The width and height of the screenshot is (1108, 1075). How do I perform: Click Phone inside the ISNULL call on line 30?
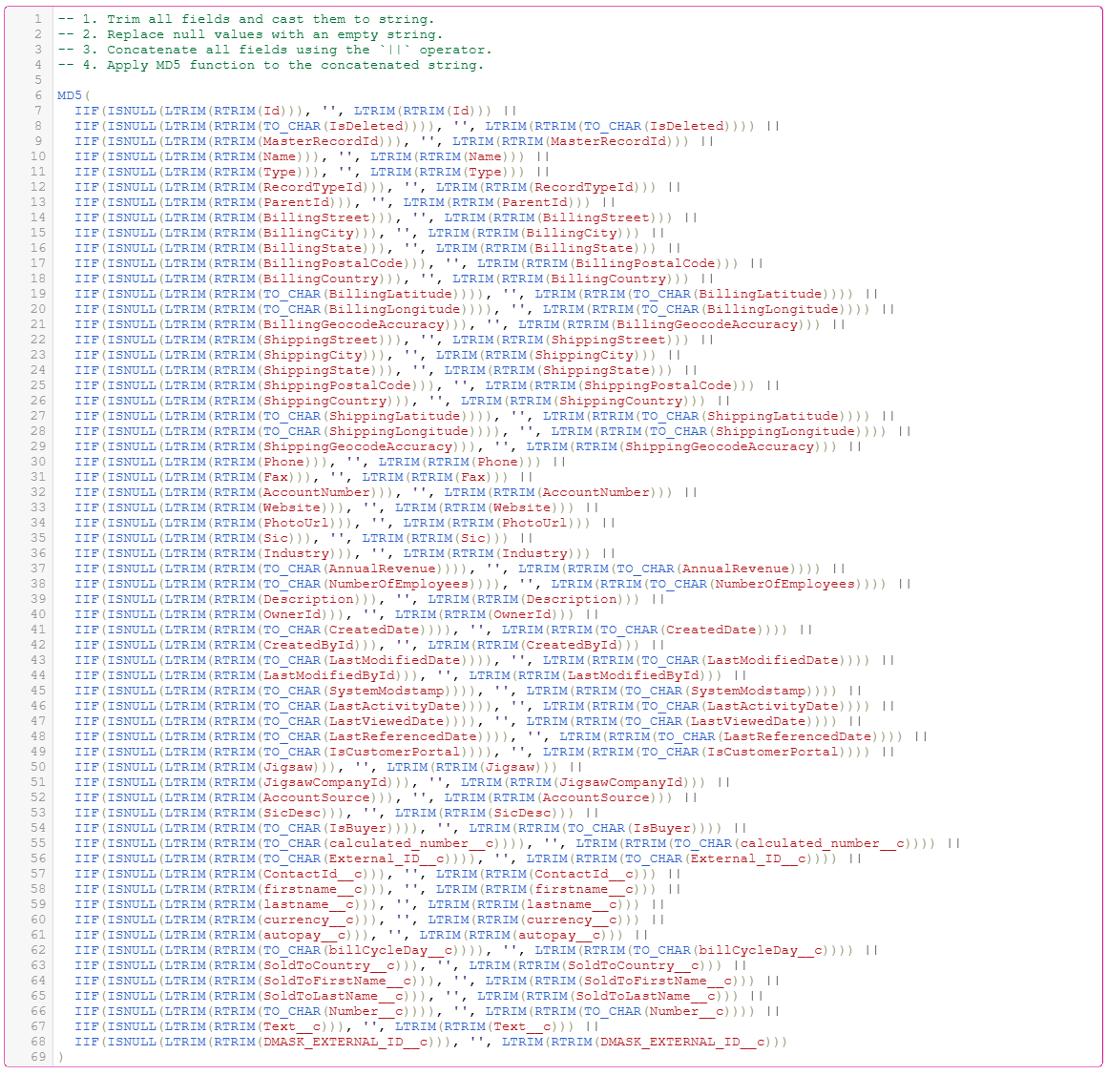(284, 462)
